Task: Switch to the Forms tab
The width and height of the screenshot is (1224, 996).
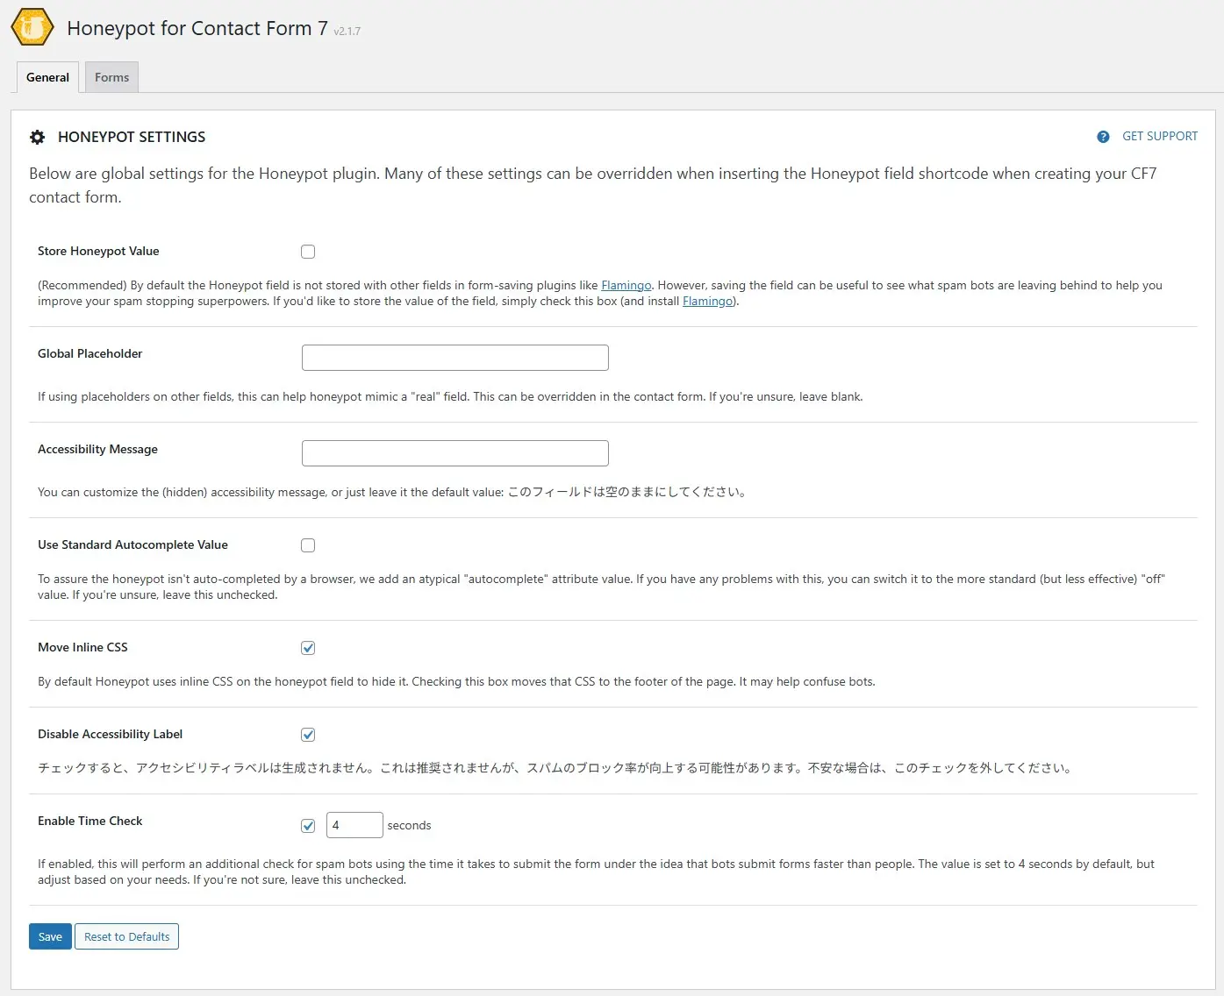Action: tap(111, 77)
